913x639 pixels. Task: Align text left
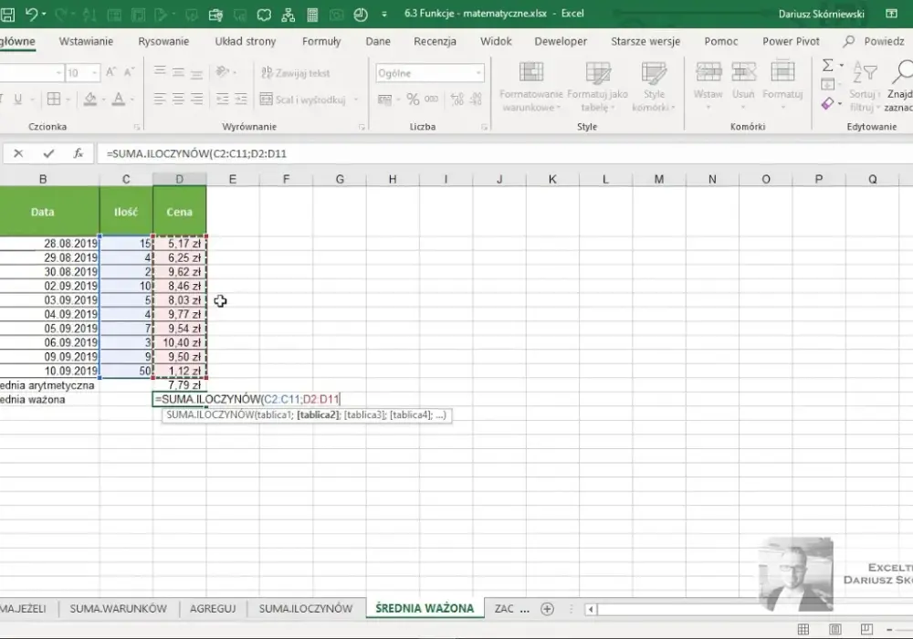[x=160, y=99]
